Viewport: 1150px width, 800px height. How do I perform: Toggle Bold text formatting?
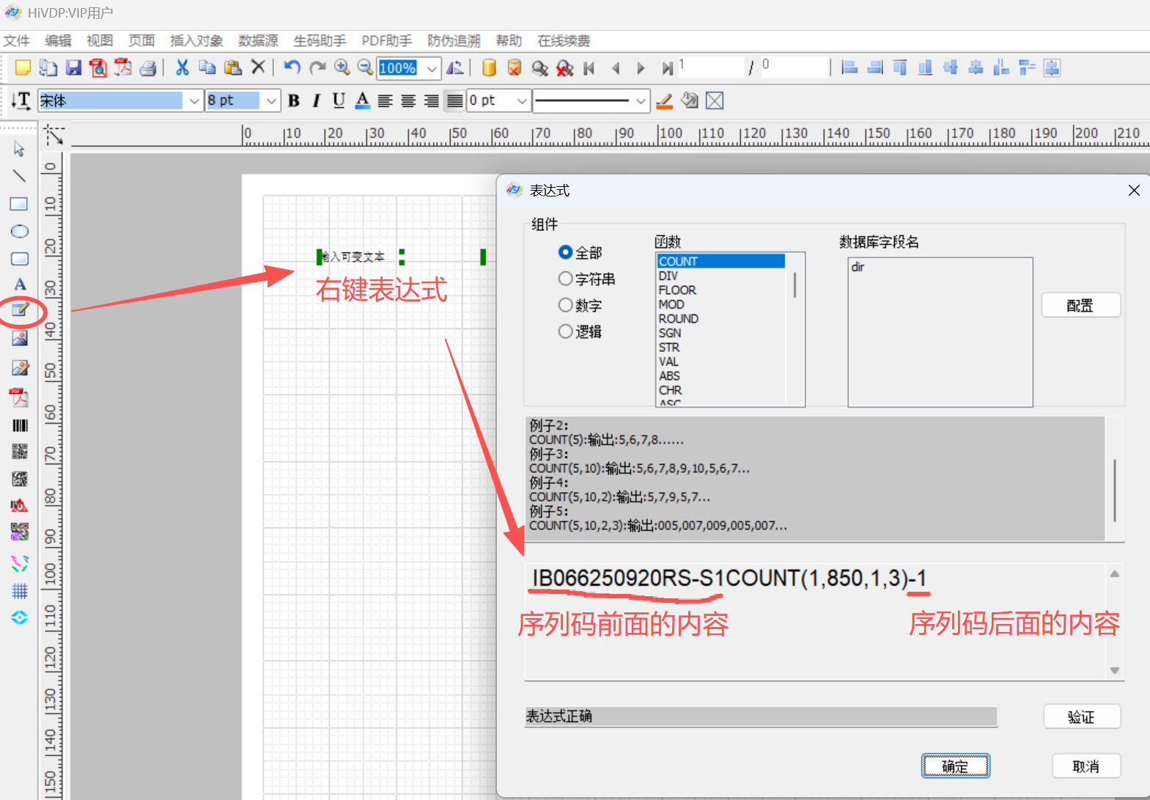(x=294, y=101)
